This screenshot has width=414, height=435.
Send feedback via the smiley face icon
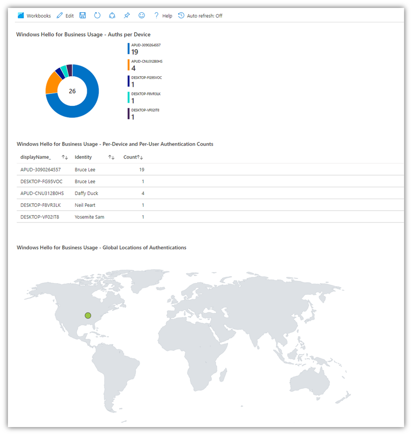pos(141,15)
